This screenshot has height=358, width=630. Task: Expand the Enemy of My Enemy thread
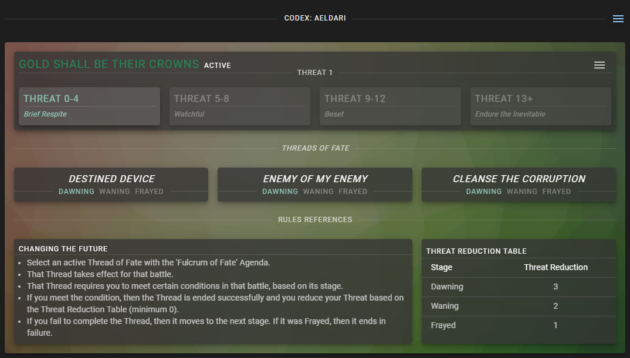tap(315, 179)
